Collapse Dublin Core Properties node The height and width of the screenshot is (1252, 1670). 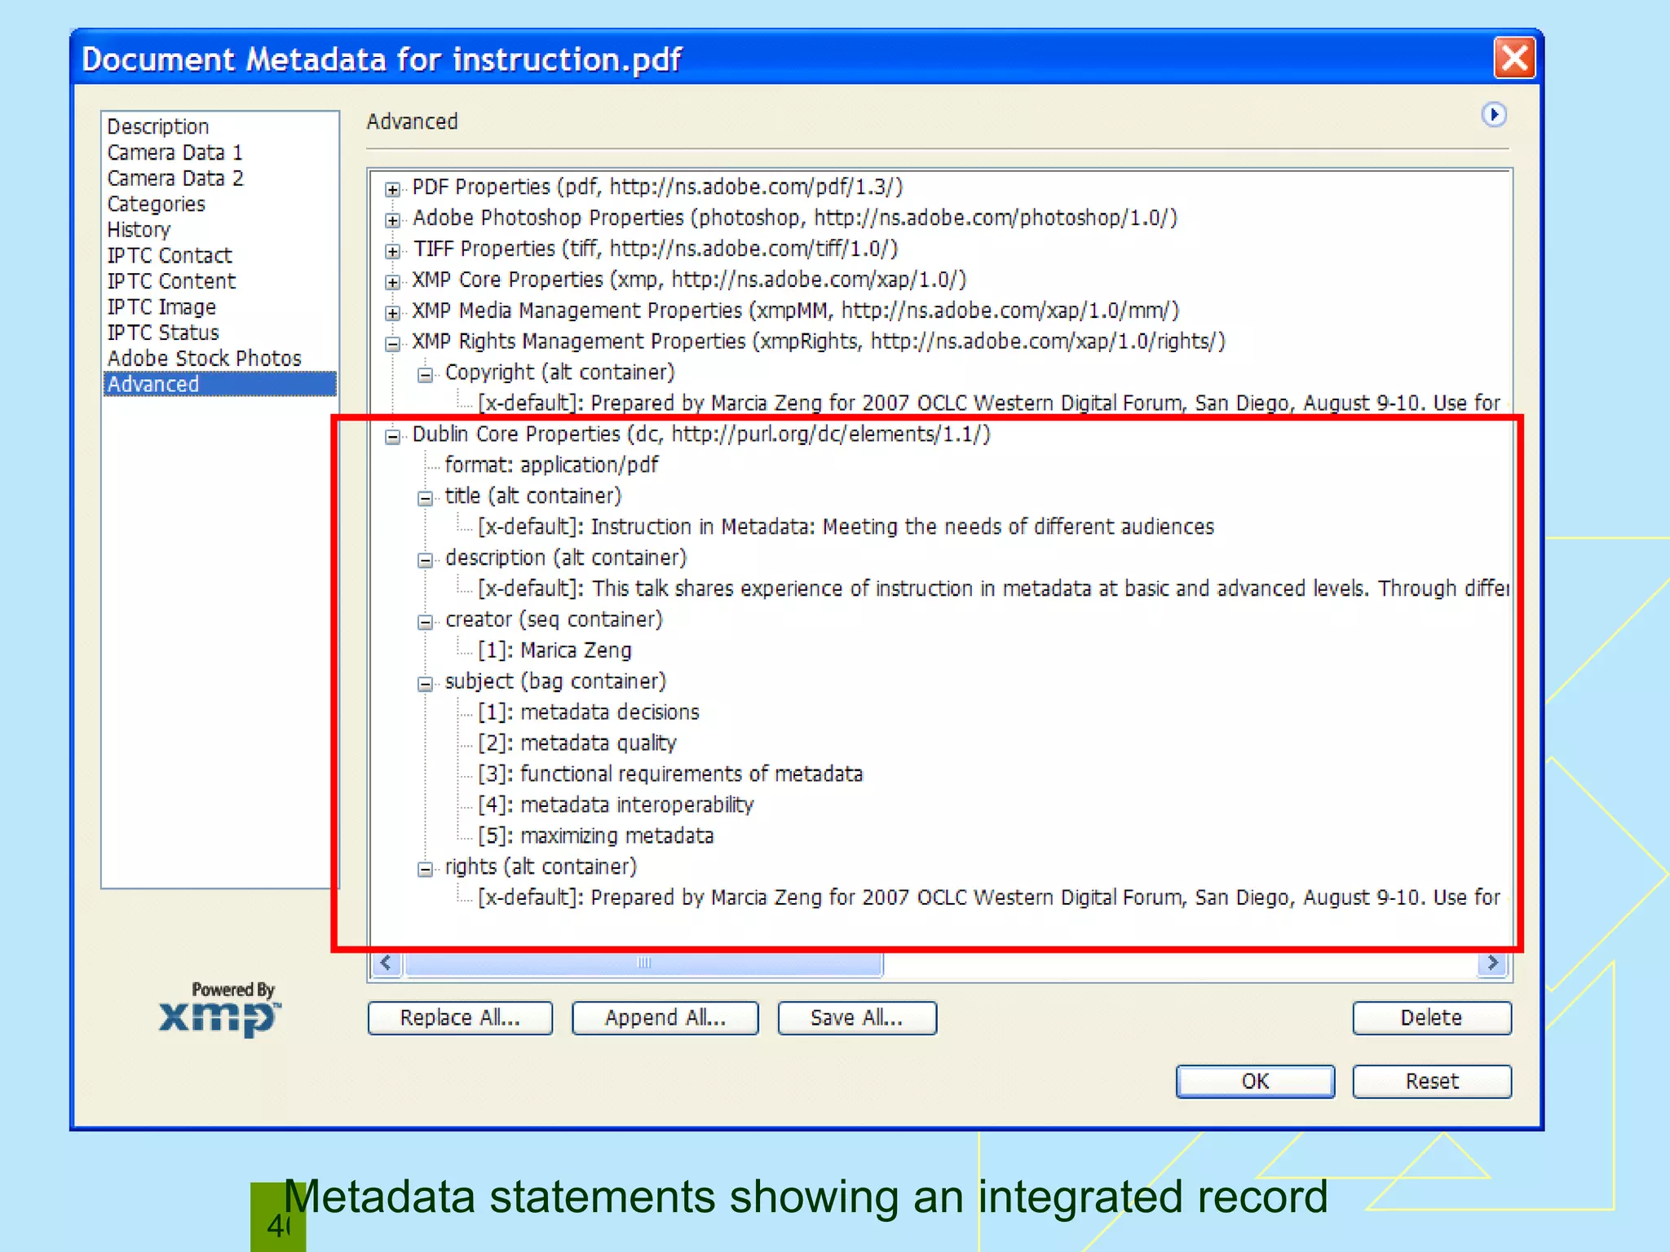click(393, 437)
